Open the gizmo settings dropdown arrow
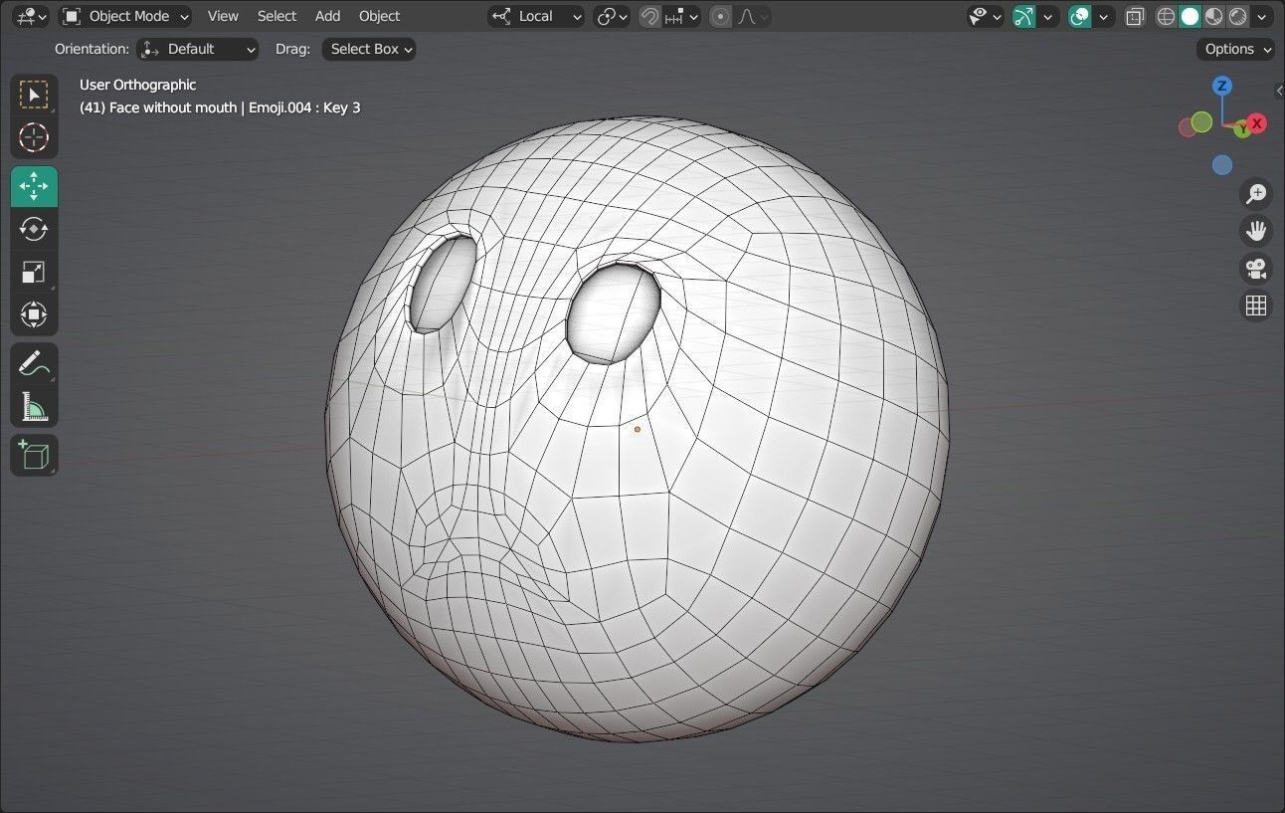 1048,16
